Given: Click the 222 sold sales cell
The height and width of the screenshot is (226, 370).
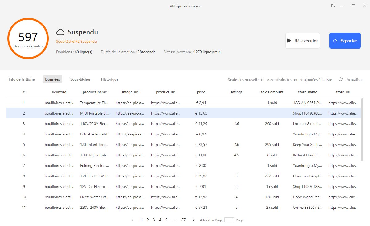Looking at the screenshot, I should pyautogui.click(x=272, y=176).
